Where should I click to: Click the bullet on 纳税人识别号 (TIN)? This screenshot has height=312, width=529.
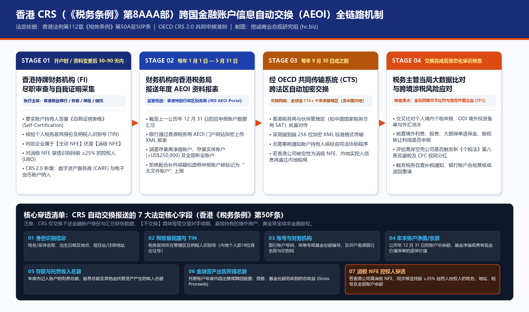[71, 134]
